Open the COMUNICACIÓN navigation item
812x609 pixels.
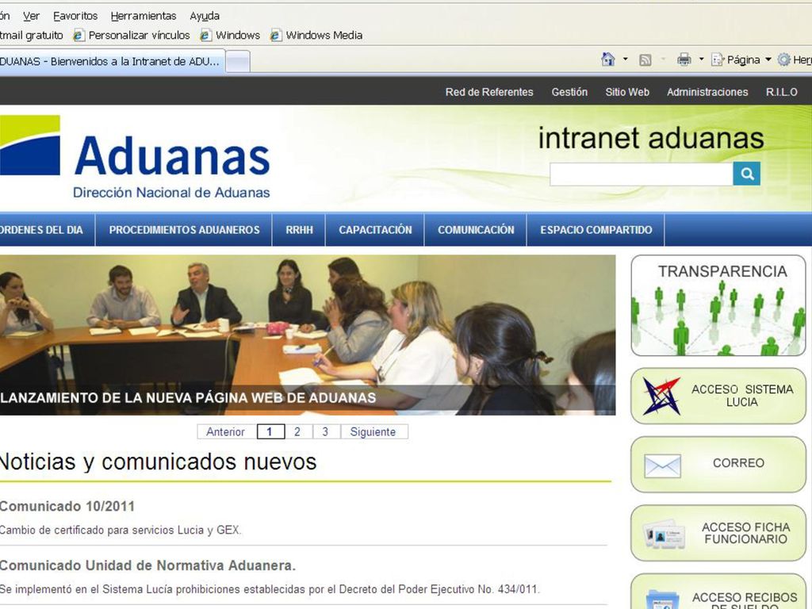click(476, 229)
